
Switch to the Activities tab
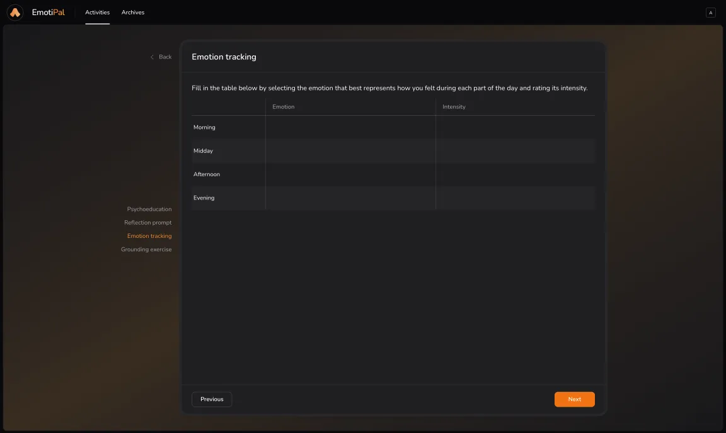pos(97,12)
